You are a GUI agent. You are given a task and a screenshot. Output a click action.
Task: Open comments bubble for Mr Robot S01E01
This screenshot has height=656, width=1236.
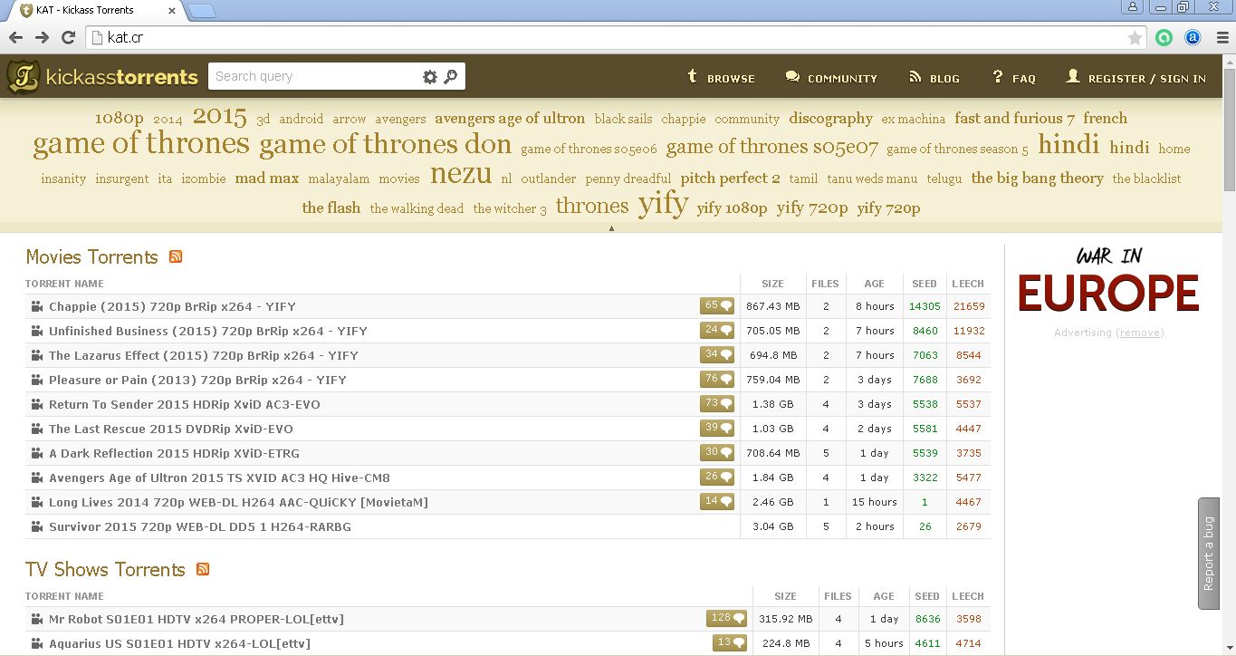coord(727,619)
